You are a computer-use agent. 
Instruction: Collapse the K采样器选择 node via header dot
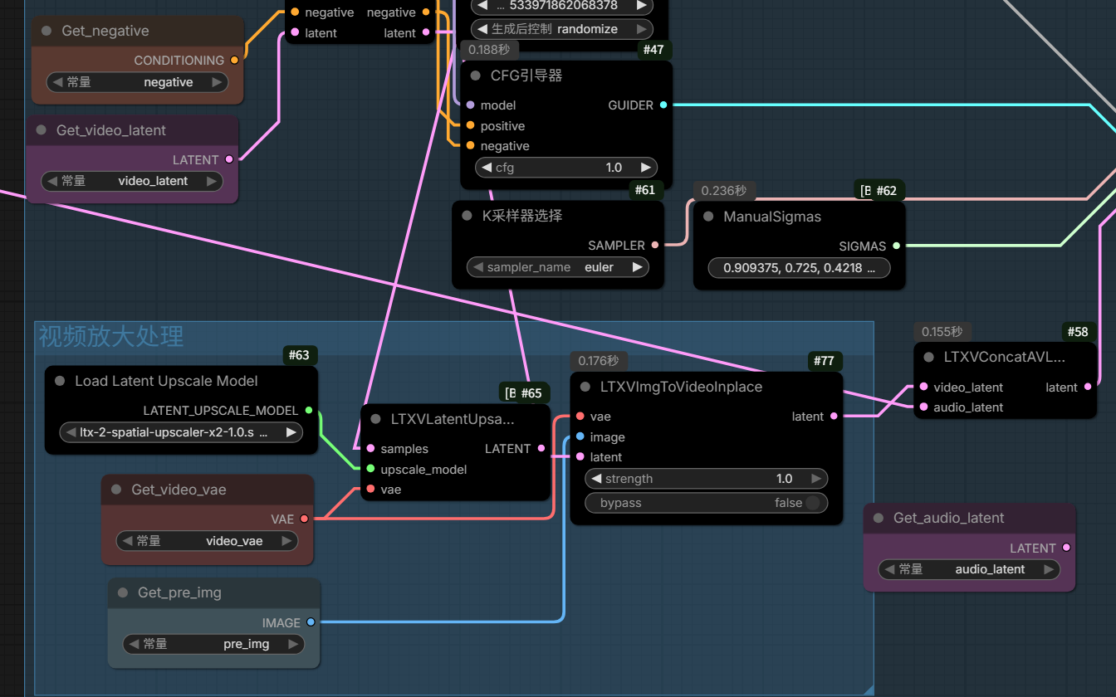click(x=467, y=216)
